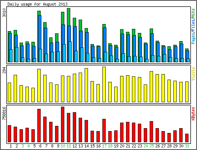Viewport: 197px width, 150px height.
Task: Select the yellow visits bar for day 14
Action: [x=86, y=85]
